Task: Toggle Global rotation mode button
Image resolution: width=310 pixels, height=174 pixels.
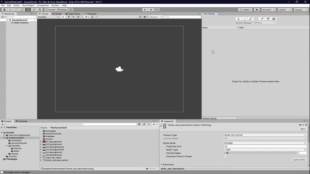Action: [62, 10]
